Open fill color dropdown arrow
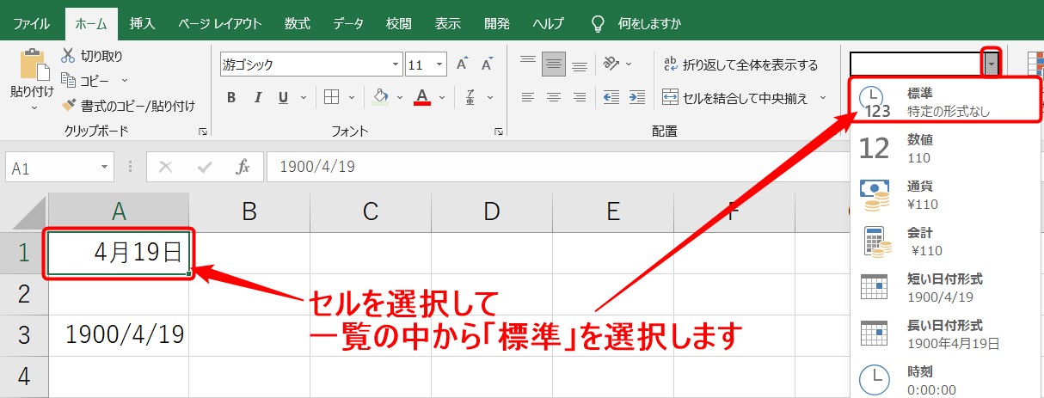1044x398 pixels. [398, 97]
